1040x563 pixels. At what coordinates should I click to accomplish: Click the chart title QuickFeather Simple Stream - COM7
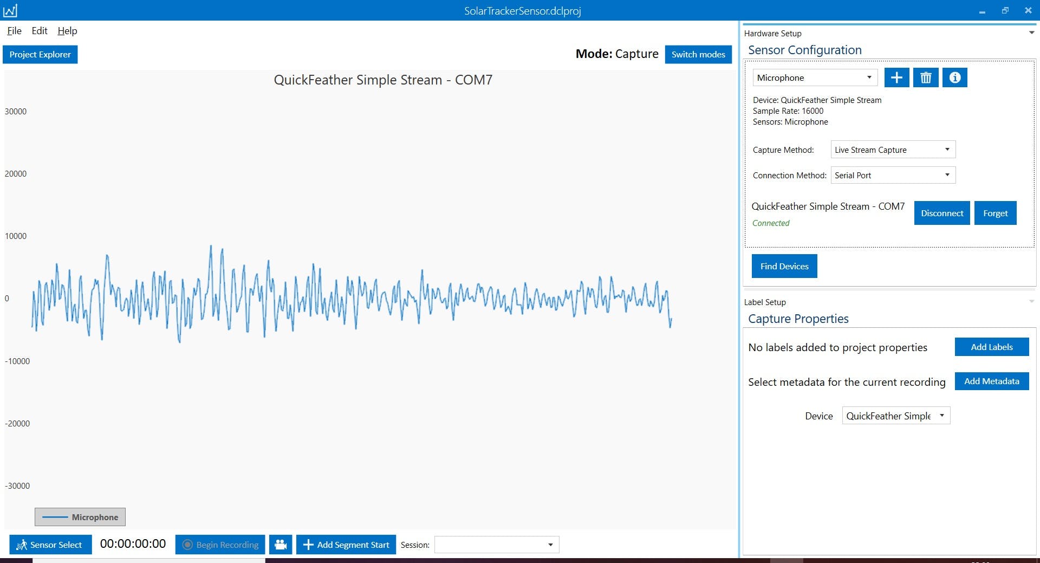tap(383, 80)
